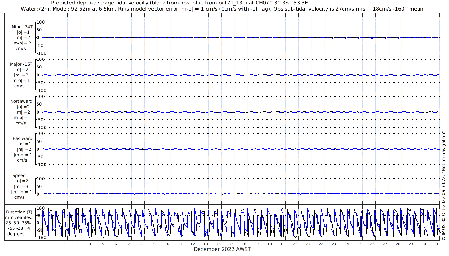Click the "-90" tick of the Direction panel
Image resolution: width=449 pixels, height=256 pixels.
click(x=41, y=230)
